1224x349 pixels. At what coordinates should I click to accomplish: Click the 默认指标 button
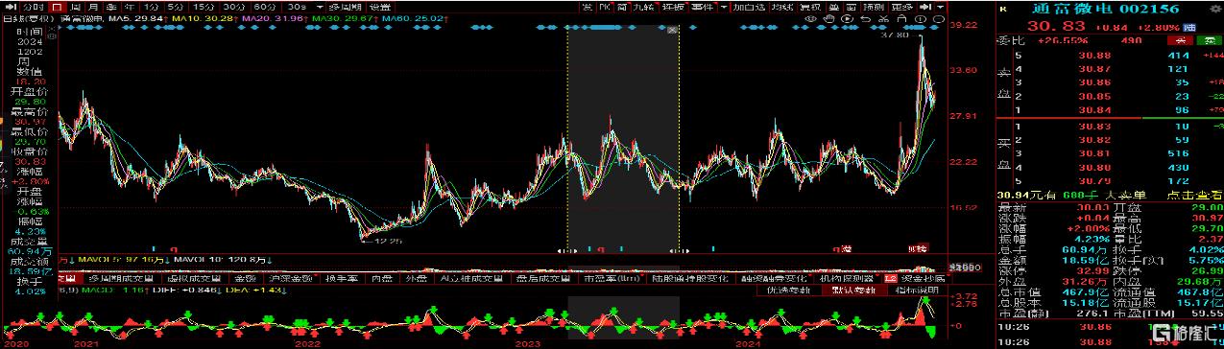click(x=853, y=291)
